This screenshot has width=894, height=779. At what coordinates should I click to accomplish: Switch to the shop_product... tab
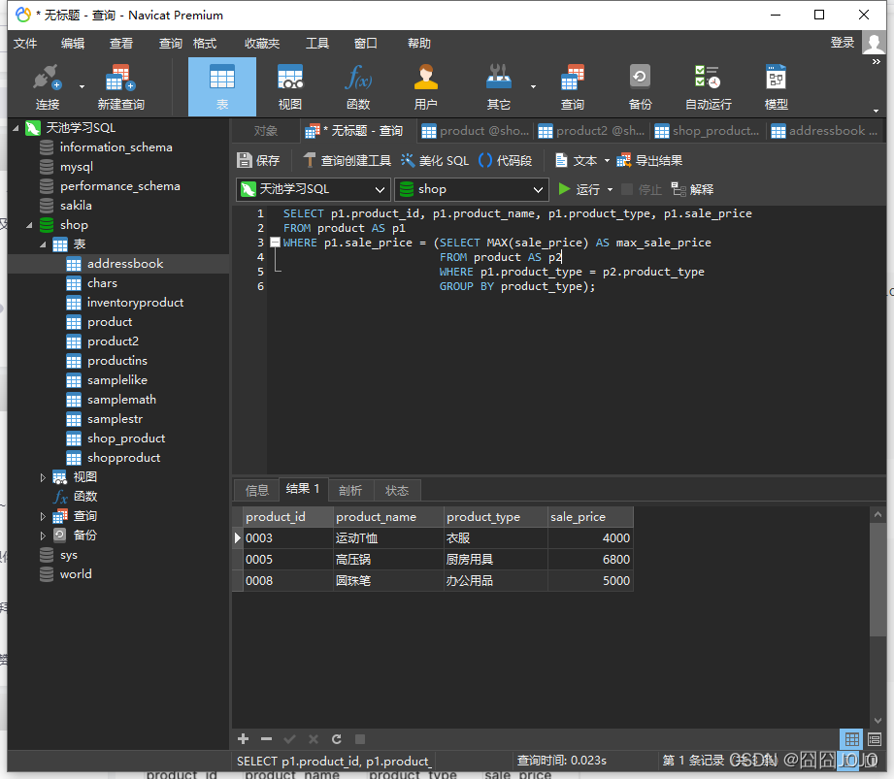pyautogui.click(x=708, y=131)
